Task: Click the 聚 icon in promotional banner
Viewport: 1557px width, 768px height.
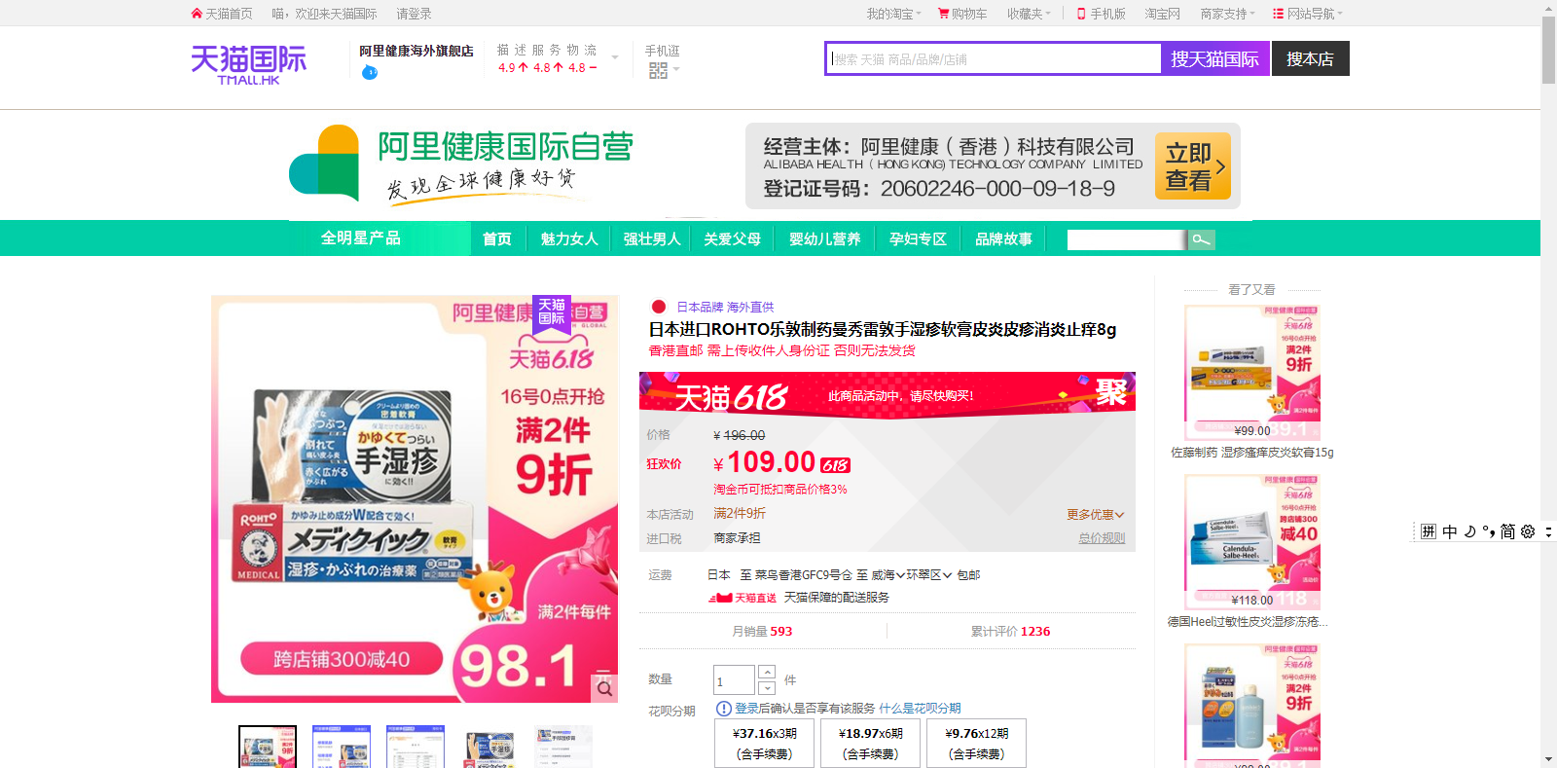Action: (x=1110, y=391)
